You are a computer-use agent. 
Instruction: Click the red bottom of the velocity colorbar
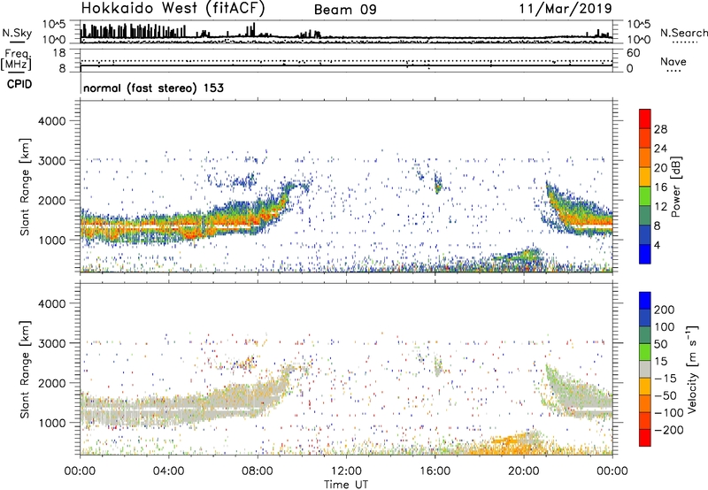coord(645,438)
